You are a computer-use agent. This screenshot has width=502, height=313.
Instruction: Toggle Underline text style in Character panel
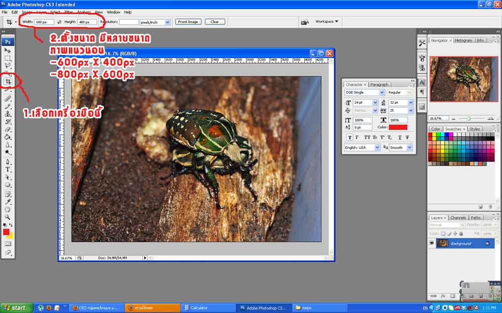(399, 137)
